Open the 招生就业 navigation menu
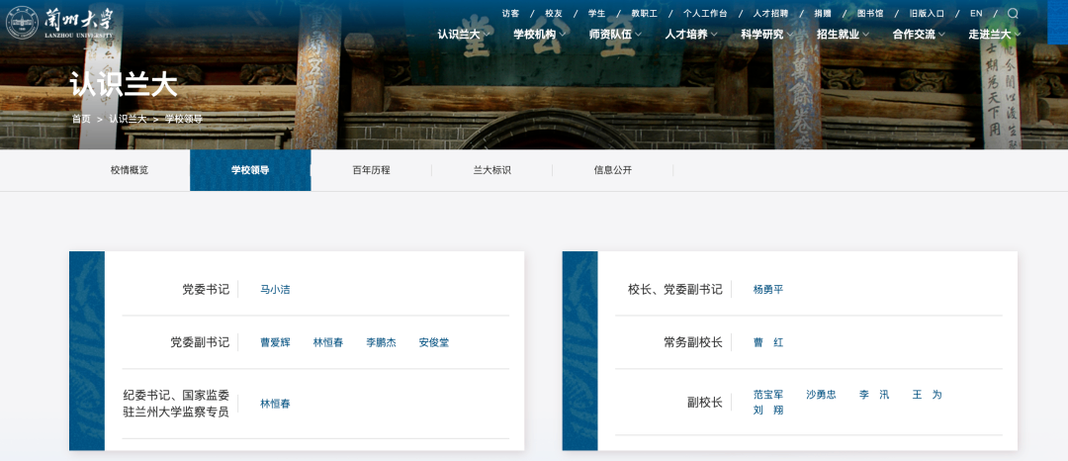 (843, 35)
